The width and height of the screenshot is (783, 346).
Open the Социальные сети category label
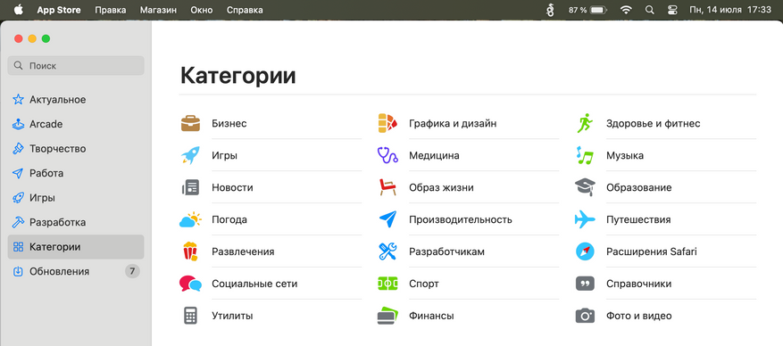pos(254,284)
